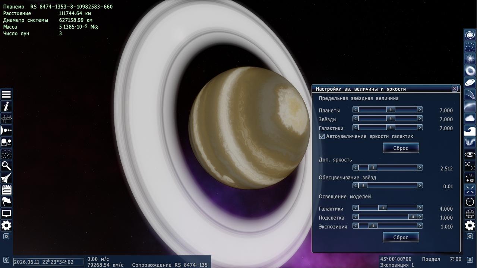477x268 pixels.
Task: Click the Масса info row
Action: [51, 27]
